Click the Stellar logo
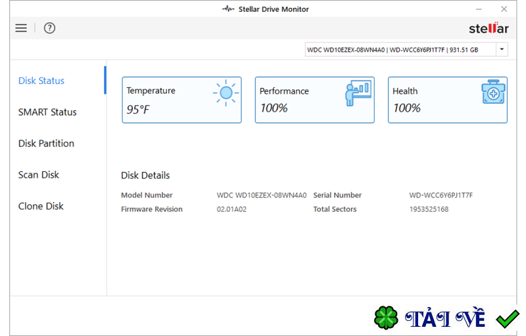 pyautogui.click(x=489, y=28)
